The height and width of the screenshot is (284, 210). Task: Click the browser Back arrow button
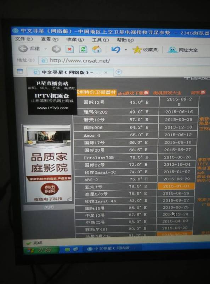coord(23,49)
